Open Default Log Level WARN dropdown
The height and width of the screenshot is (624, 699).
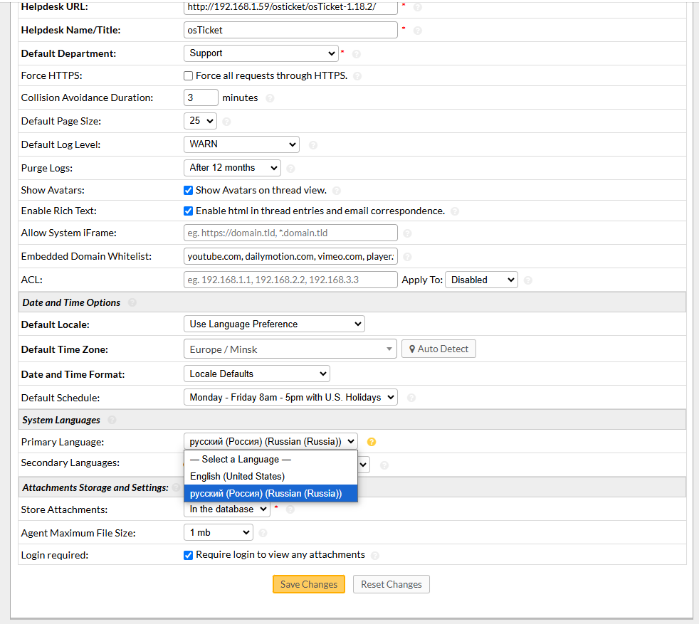[241, 144]
